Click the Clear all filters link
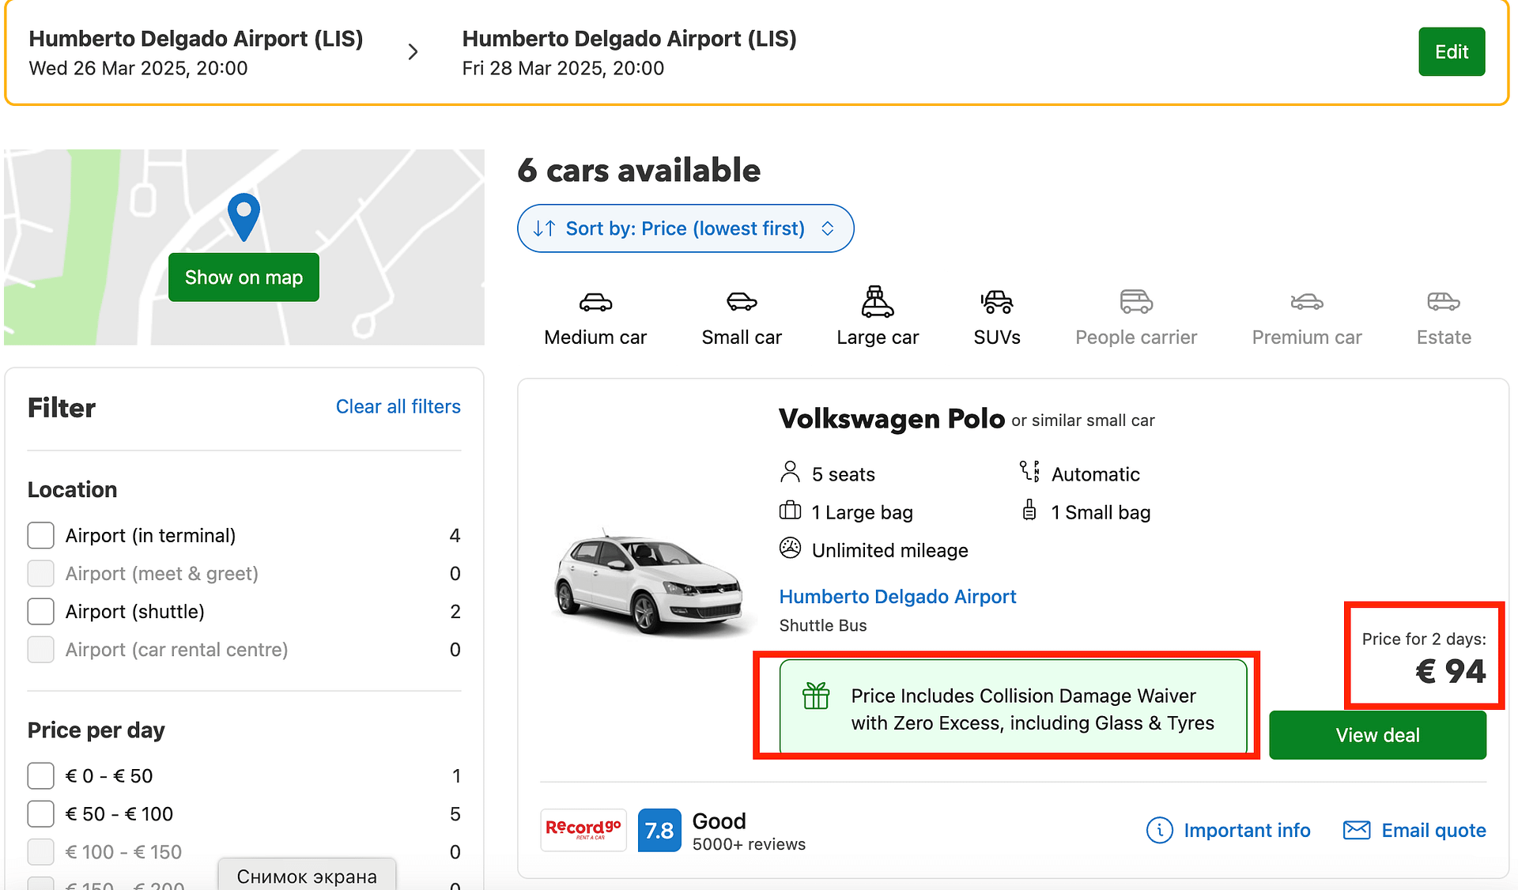This screenshot has width=1518, height=890. click(x=398, y=406)
